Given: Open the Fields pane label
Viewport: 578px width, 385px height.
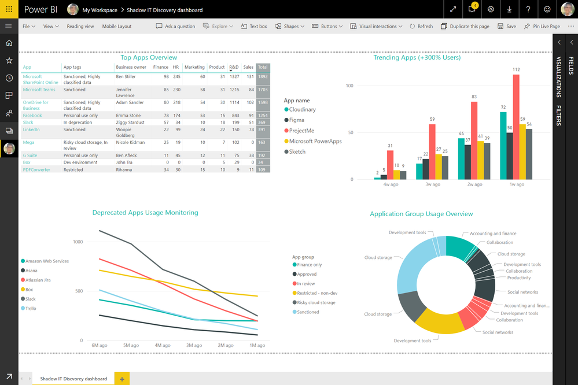Looking at the screenshot, I should click(x=572, y=65).
